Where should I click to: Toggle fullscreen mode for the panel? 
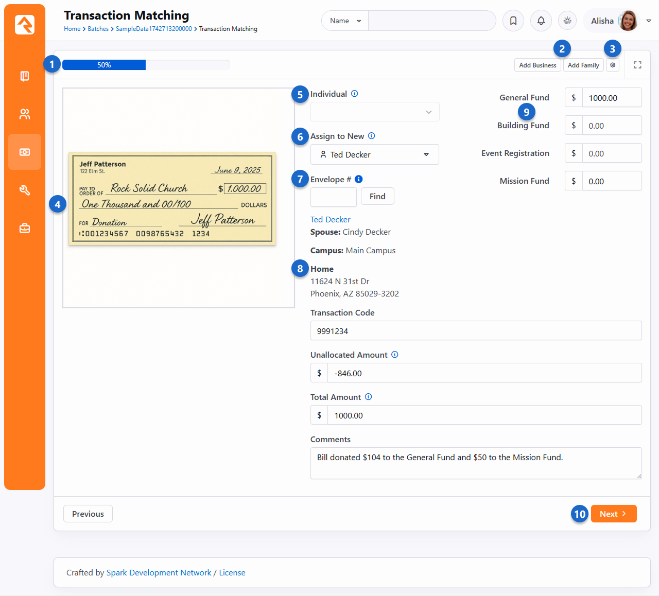637,65
